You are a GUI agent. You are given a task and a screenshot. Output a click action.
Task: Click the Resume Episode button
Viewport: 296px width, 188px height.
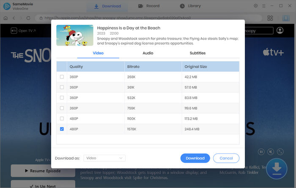tap(43, 171)
